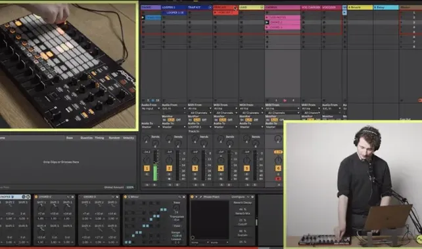
Task: Save CHORD 3 device preset icon
Action: [117, 197]
